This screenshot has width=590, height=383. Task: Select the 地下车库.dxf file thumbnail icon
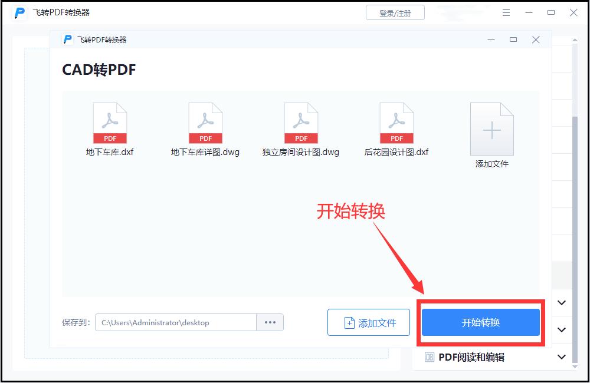109,121
